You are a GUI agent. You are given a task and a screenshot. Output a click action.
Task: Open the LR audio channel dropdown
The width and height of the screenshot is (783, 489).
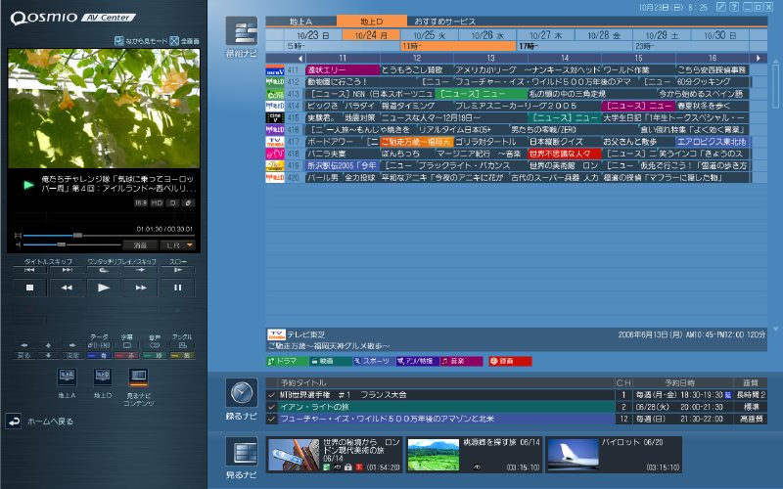pyautogui.click(x=178, y=244)
